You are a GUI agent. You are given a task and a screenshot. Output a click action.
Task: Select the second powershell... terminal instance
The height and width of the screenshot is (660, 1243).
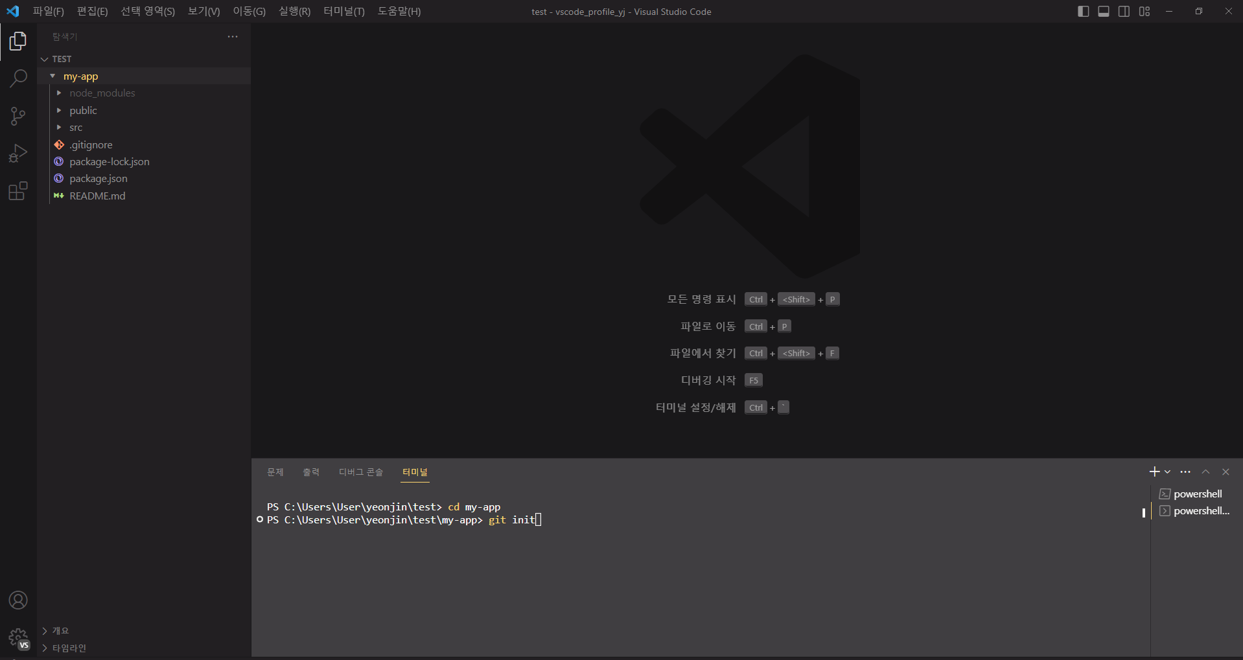(1196, 510)
